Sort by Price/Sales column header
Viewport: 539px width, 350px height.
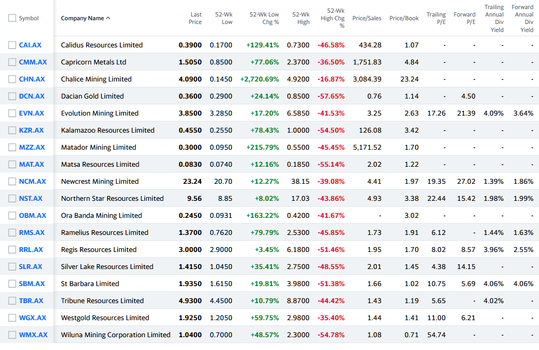[367, 18]
